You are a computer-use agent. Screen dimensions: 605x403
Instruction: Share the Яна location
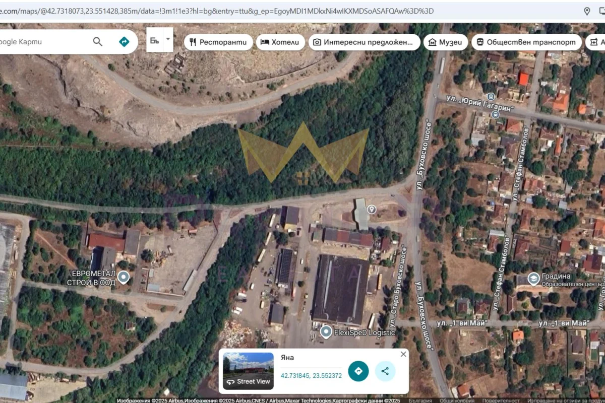[385, 371]
